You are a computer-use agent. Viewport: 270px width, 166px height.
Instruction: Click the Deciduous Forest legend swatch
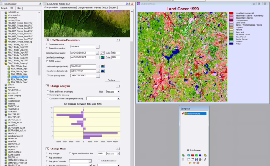click(x=231, y=34)
